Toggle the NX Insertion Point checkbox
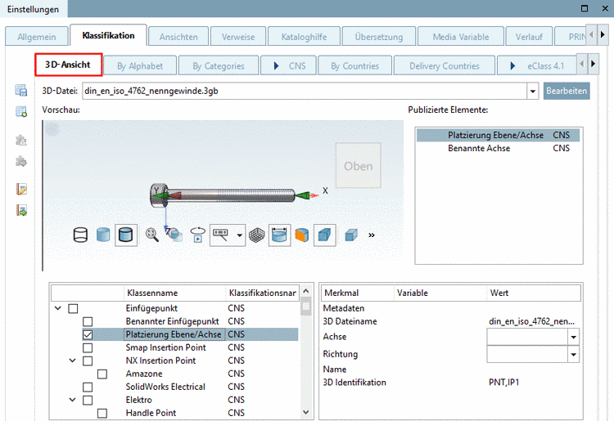The image size is (614, 421). (88, 361)
